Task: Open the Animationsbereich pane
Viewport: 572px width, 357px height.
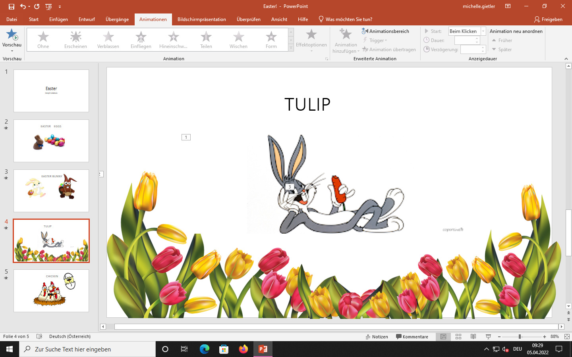Action: (x=385, y=31)
